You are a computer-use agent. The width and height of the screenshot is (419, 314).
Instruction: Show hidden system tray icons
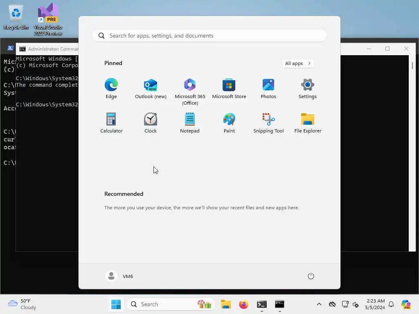(319, 304)
